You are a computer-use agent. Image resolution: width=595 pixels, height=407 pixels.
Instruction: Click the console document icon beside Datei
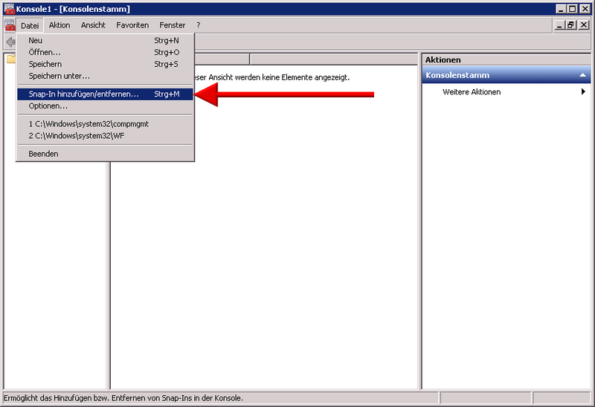pos(9,25)
